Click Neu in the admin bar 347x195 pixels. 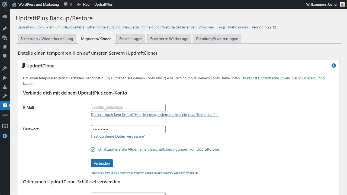pyautogui.click(x=86, y=5)
